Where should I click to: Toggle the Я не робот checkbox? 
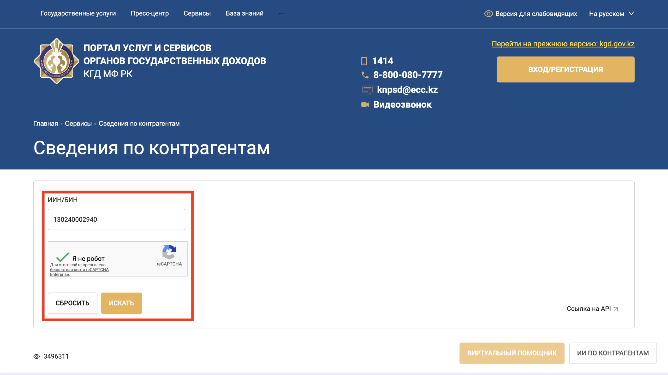[x=62, y=257]
